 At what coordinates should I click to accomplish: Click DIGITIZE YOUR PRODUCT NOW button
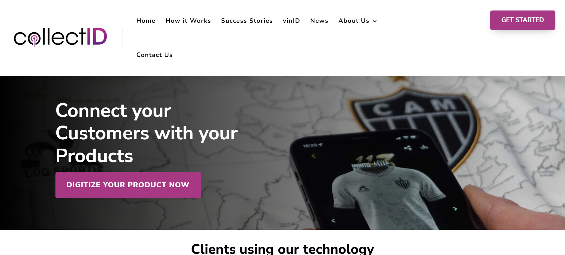point(128,185)
